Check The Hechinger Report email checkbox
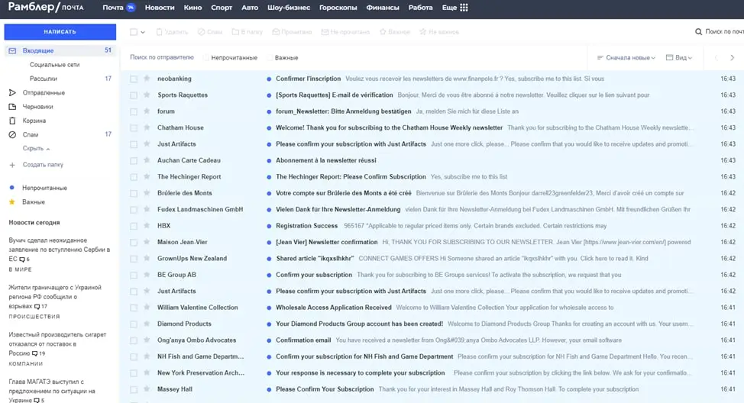Image resolution: width=744 pixels, height=403 pixels. point(134,177)
